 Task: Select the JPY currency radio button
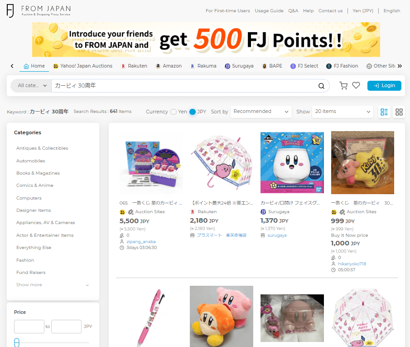[193, 112]
